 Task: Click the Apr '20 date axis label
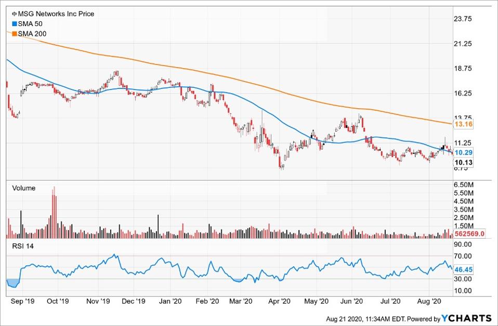click(x=280, y=301)
